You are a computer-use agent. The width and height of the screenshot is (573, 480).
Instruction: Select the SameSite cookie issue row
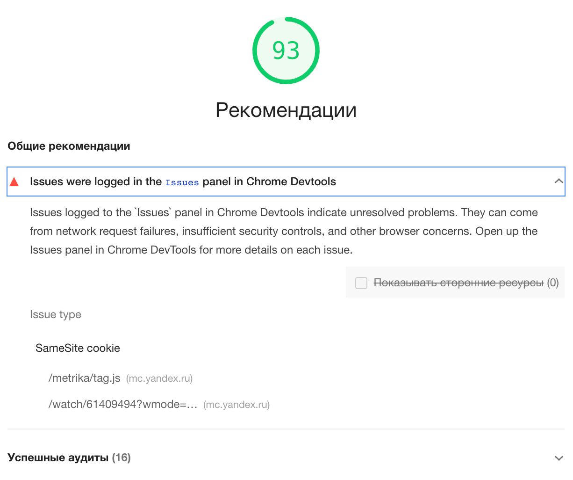coord(78,348)
